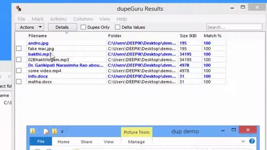Click the properties page icon in dup demo toolbar
Image resolution: width=267 pixels, height=150 pixels.
[x=46, y=131]
